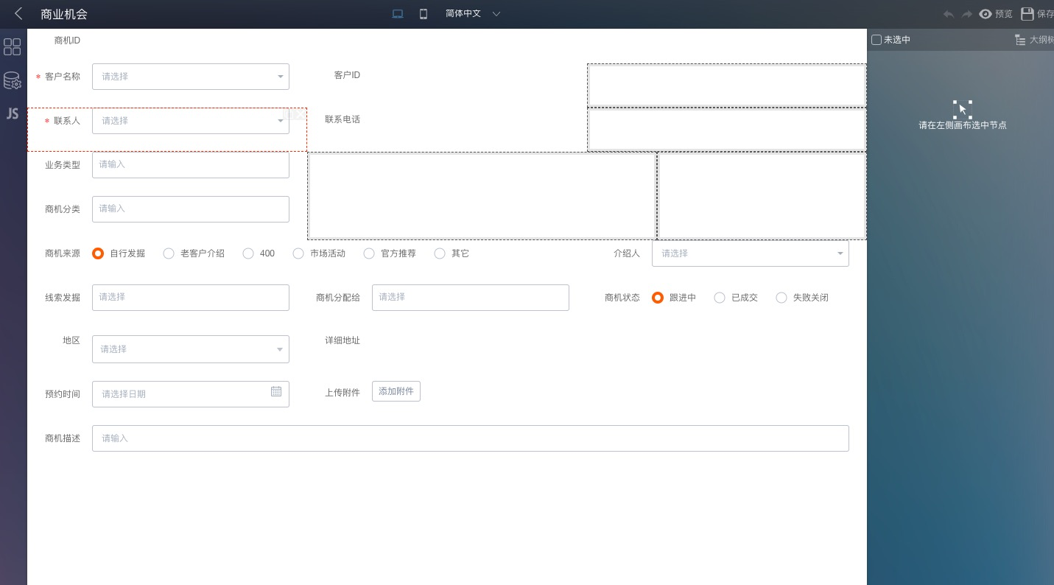Open the 联系人 select dropdown
The height and width of the screenshot is (585, 1054).
click(191, 121)
